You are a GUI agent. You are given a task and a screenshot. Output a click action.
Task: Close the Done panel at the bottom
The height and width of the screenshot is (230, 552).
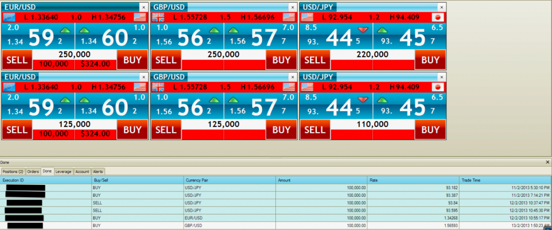pyautogui.click(x=548, y=162)
